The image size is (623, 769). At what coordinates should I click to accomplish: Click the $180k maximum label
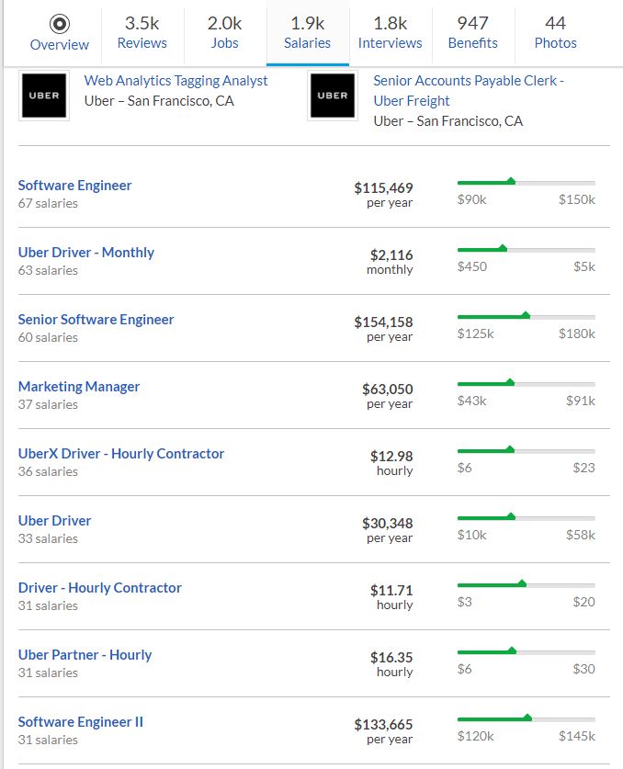(577, 334)
